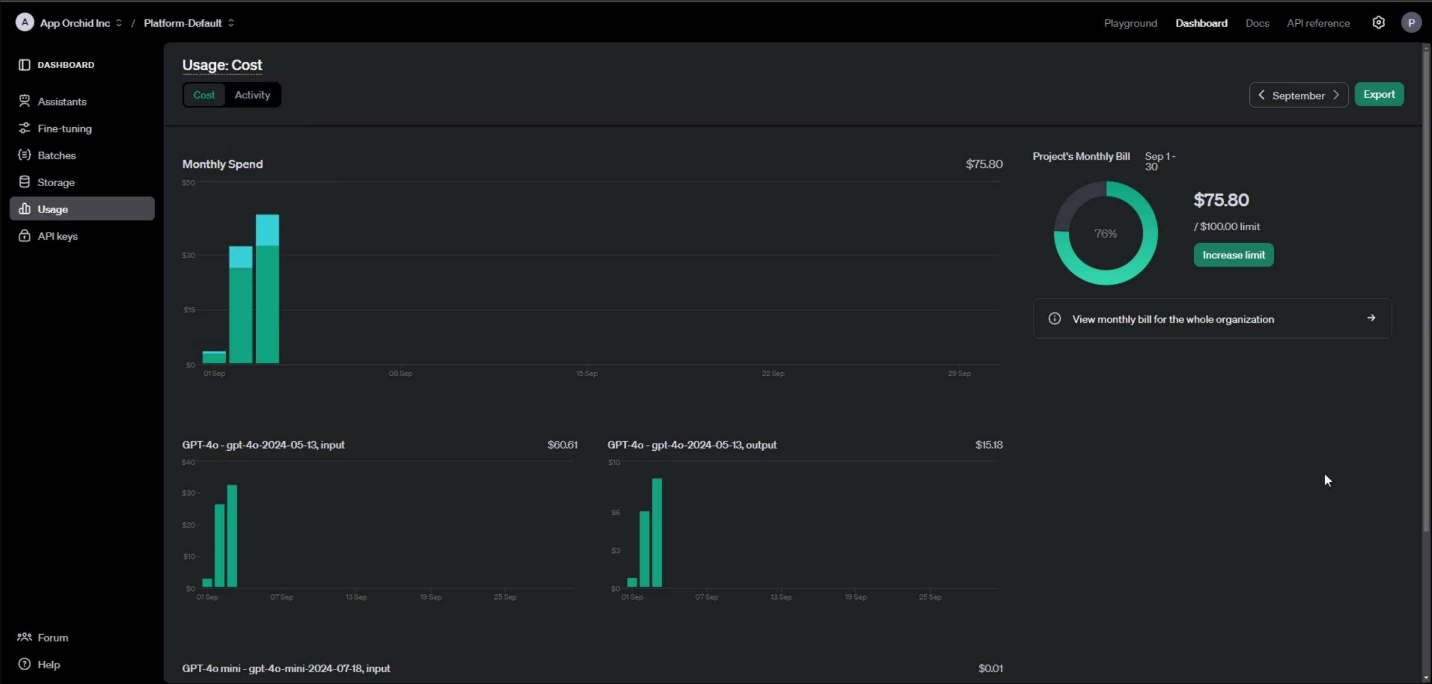Click the Export button
Image resolution: width=1432 pixels, height=684 pixels.
click(1379, 95)
